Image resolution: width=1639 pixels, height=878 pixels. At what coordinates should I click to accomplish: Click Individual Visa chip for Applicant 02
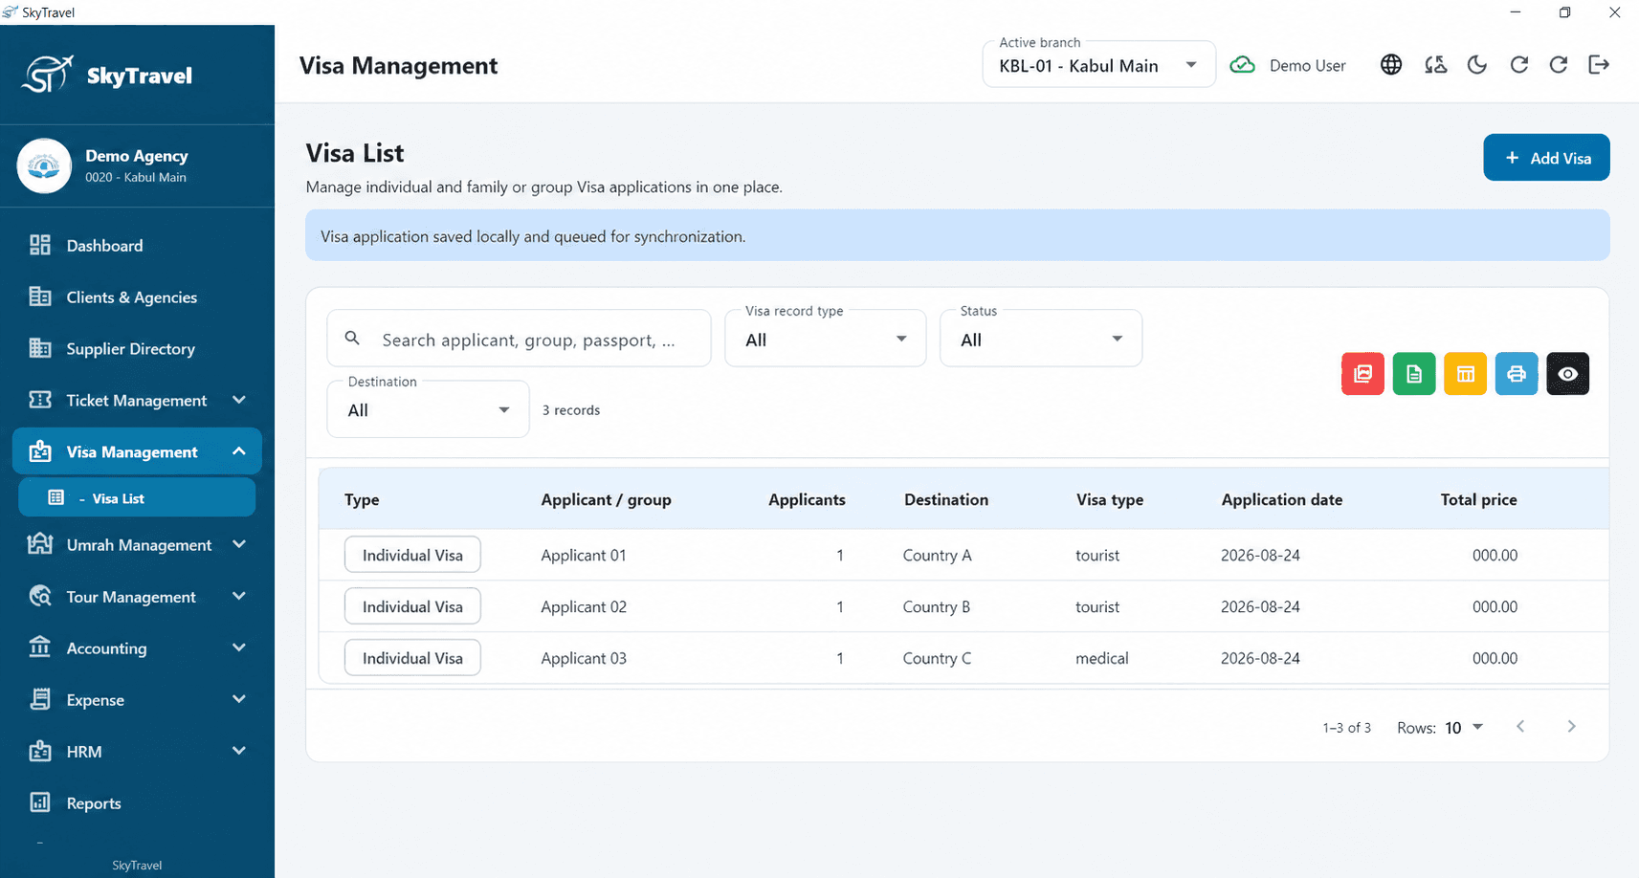click(412, 606)
